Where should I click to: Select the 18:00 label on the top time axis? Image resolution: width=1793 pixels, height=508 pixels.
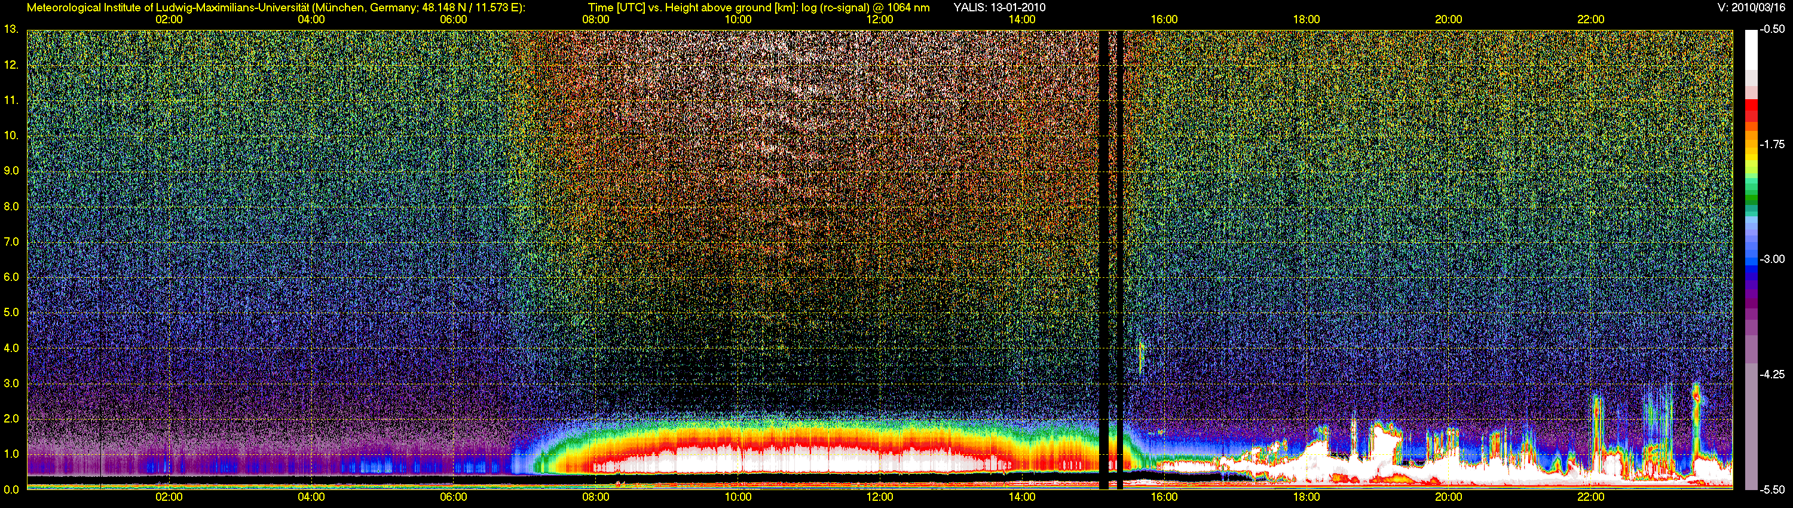point(1306,20)
